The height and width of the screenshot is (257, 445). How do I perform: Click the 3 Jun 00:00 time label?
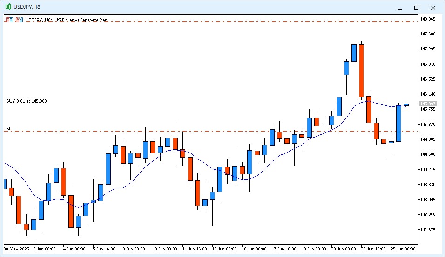tap(44, 249)
